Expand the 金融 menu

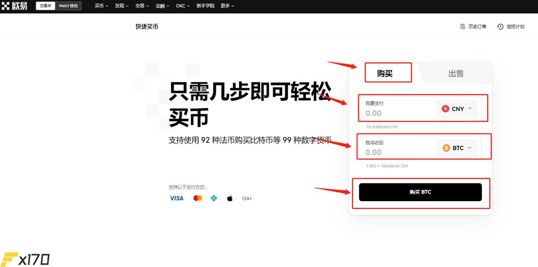tap(163, 6)
